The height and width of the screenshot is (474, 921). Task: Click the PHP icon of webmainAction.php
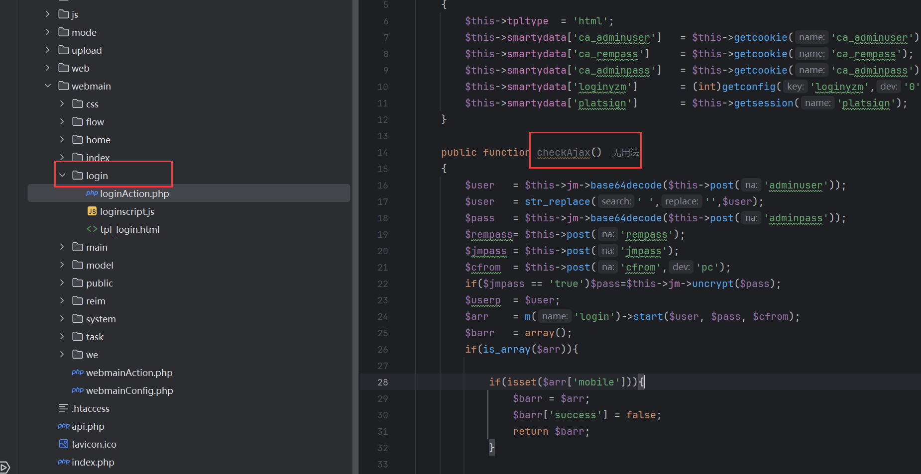tap(78, 372)
